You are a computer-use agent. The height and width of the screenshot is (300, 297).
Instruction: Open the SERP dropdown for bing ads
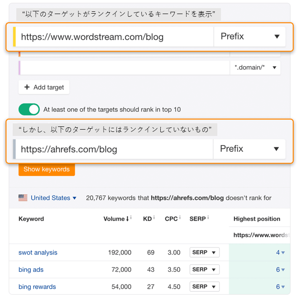pyautogui.click(x=205, y=269)
